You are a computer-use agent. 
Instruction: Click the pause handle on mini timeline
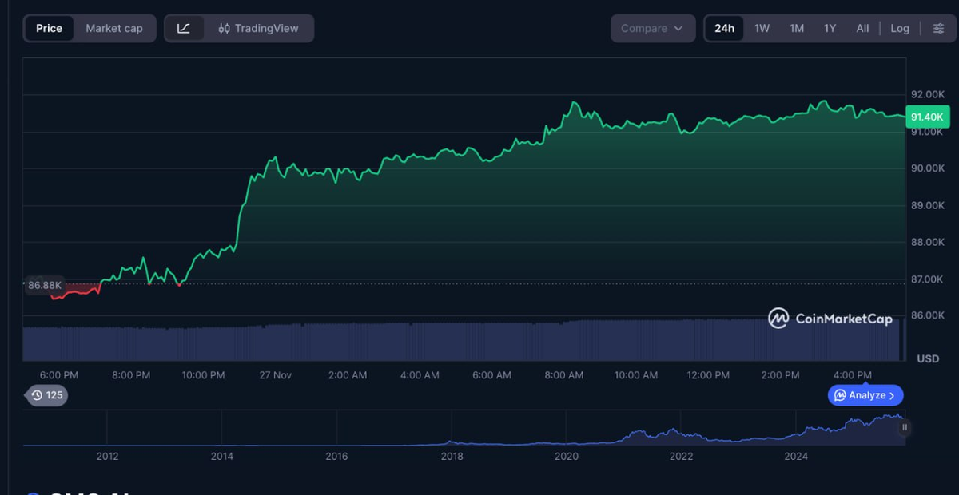point(905,427)
